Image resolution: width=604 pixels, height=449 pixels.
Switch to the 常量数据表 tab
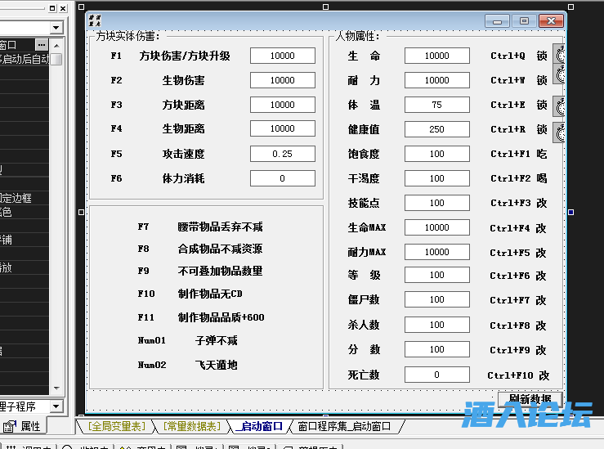[x=190, y=426]
